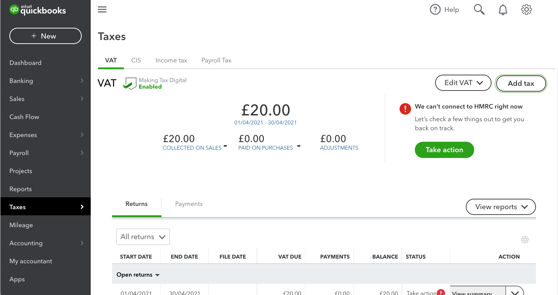Open the returns table settings gear

[x=525, y=239]
